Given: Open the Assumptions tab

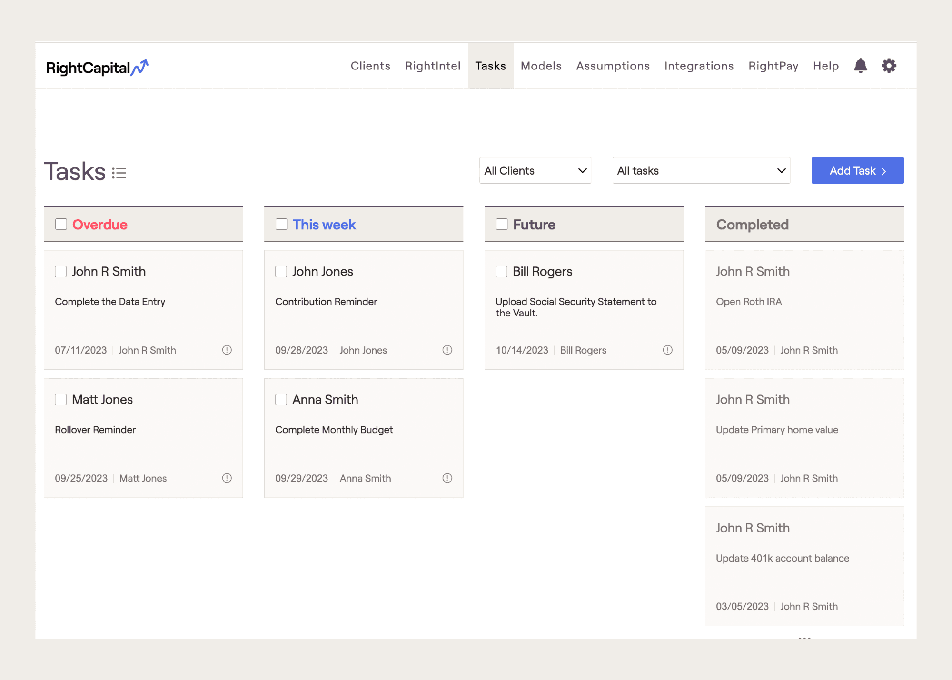Looking at the screenshot, I should [x=613, y=66].
